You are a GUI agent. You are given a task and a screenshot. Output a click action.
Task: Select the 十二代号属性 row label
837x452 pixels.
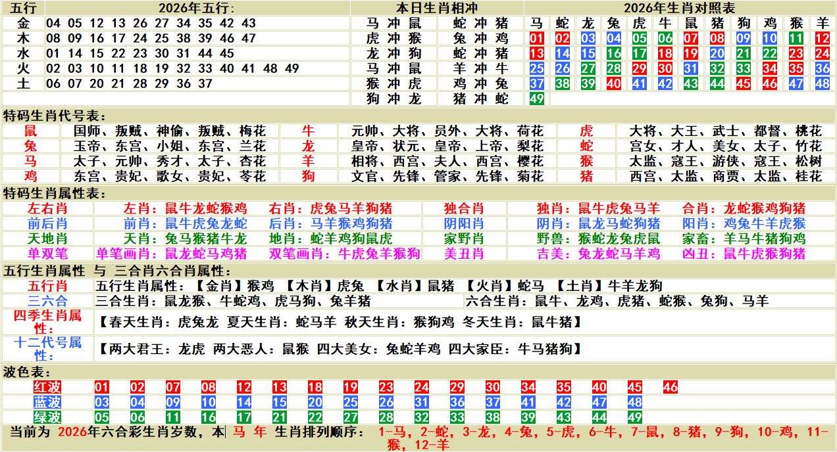[47, 348]
